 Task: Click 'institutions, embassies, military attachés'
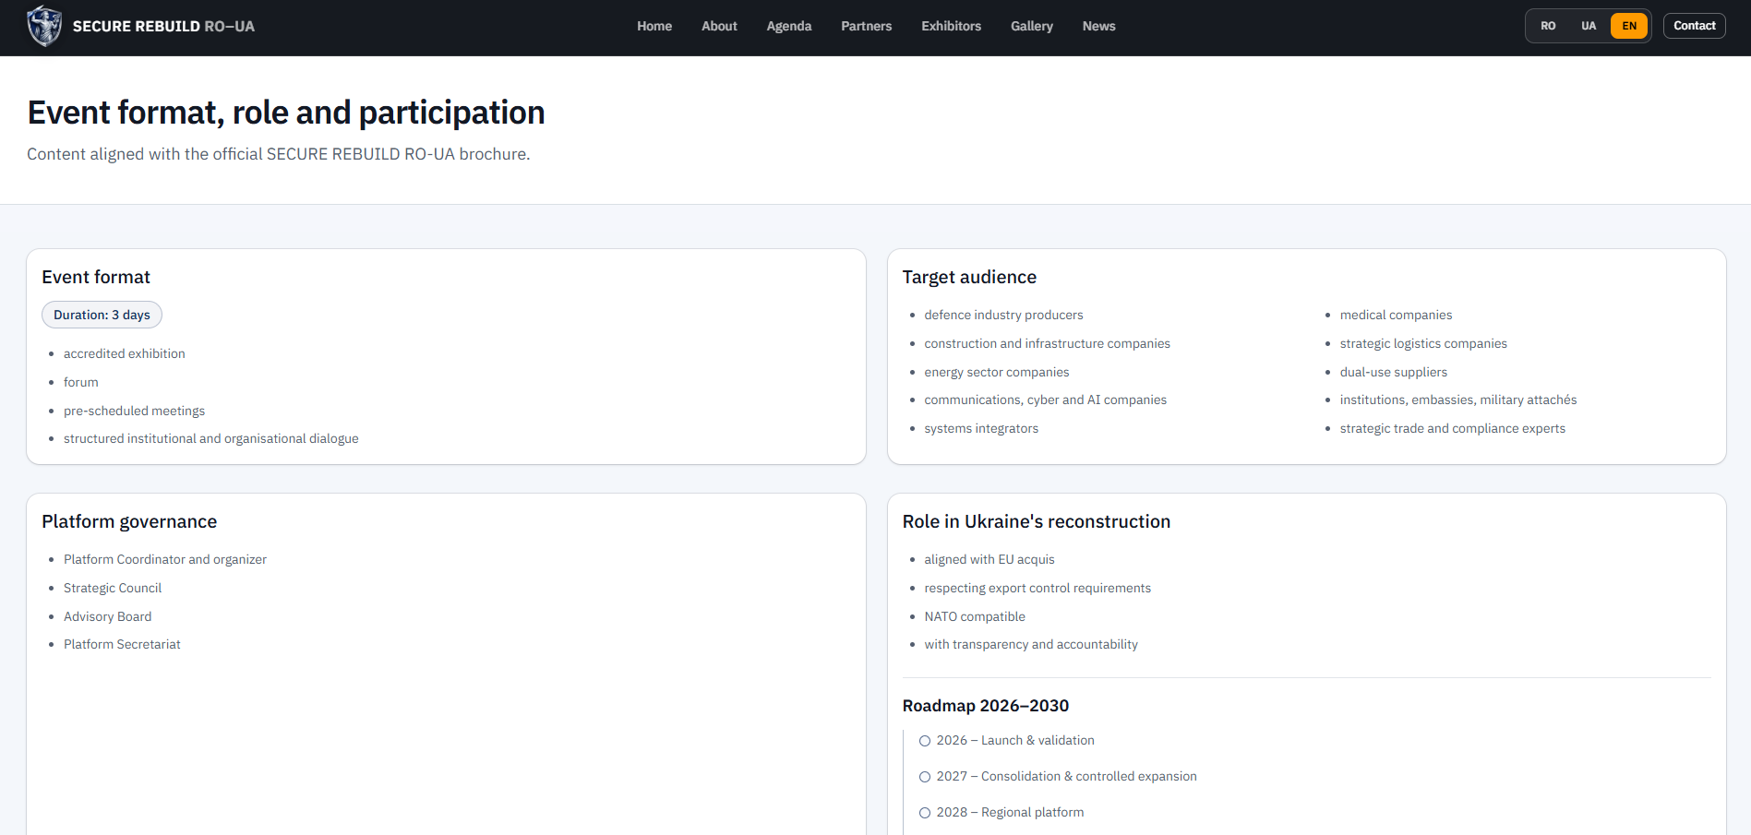click(x=1458, y=400)
